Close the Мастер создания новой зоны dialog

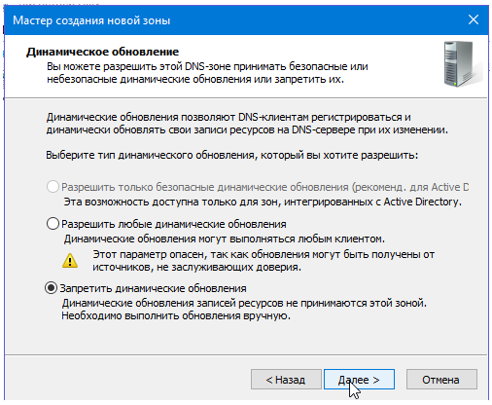(474, 19)
